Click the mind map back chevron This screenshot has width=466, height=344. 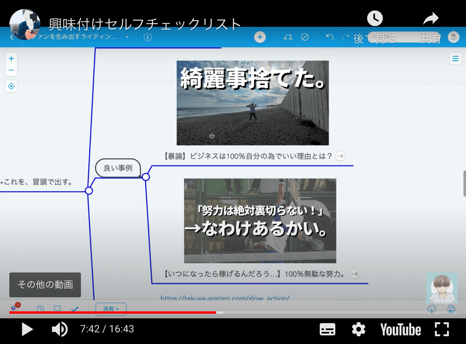(x=12, y=37)
